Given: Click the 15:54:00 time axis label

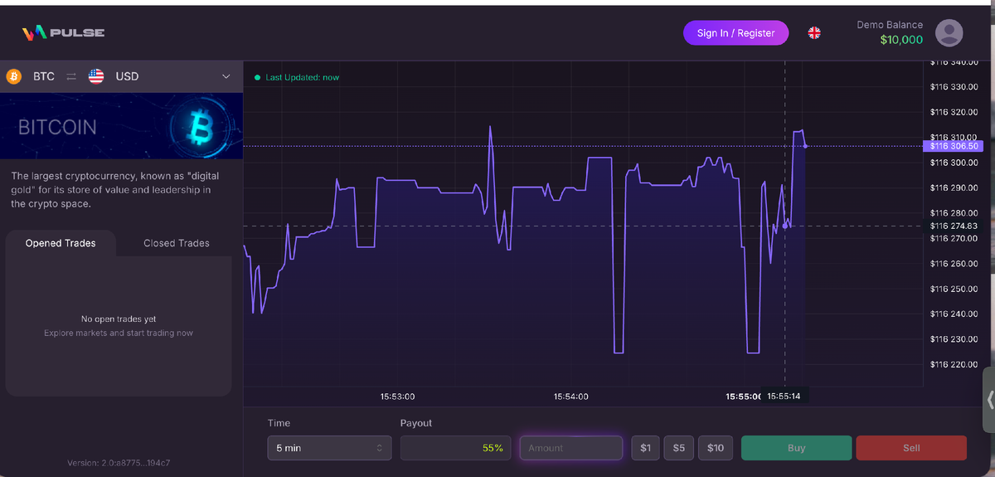Looking at the screenshot, I should 570,397.
